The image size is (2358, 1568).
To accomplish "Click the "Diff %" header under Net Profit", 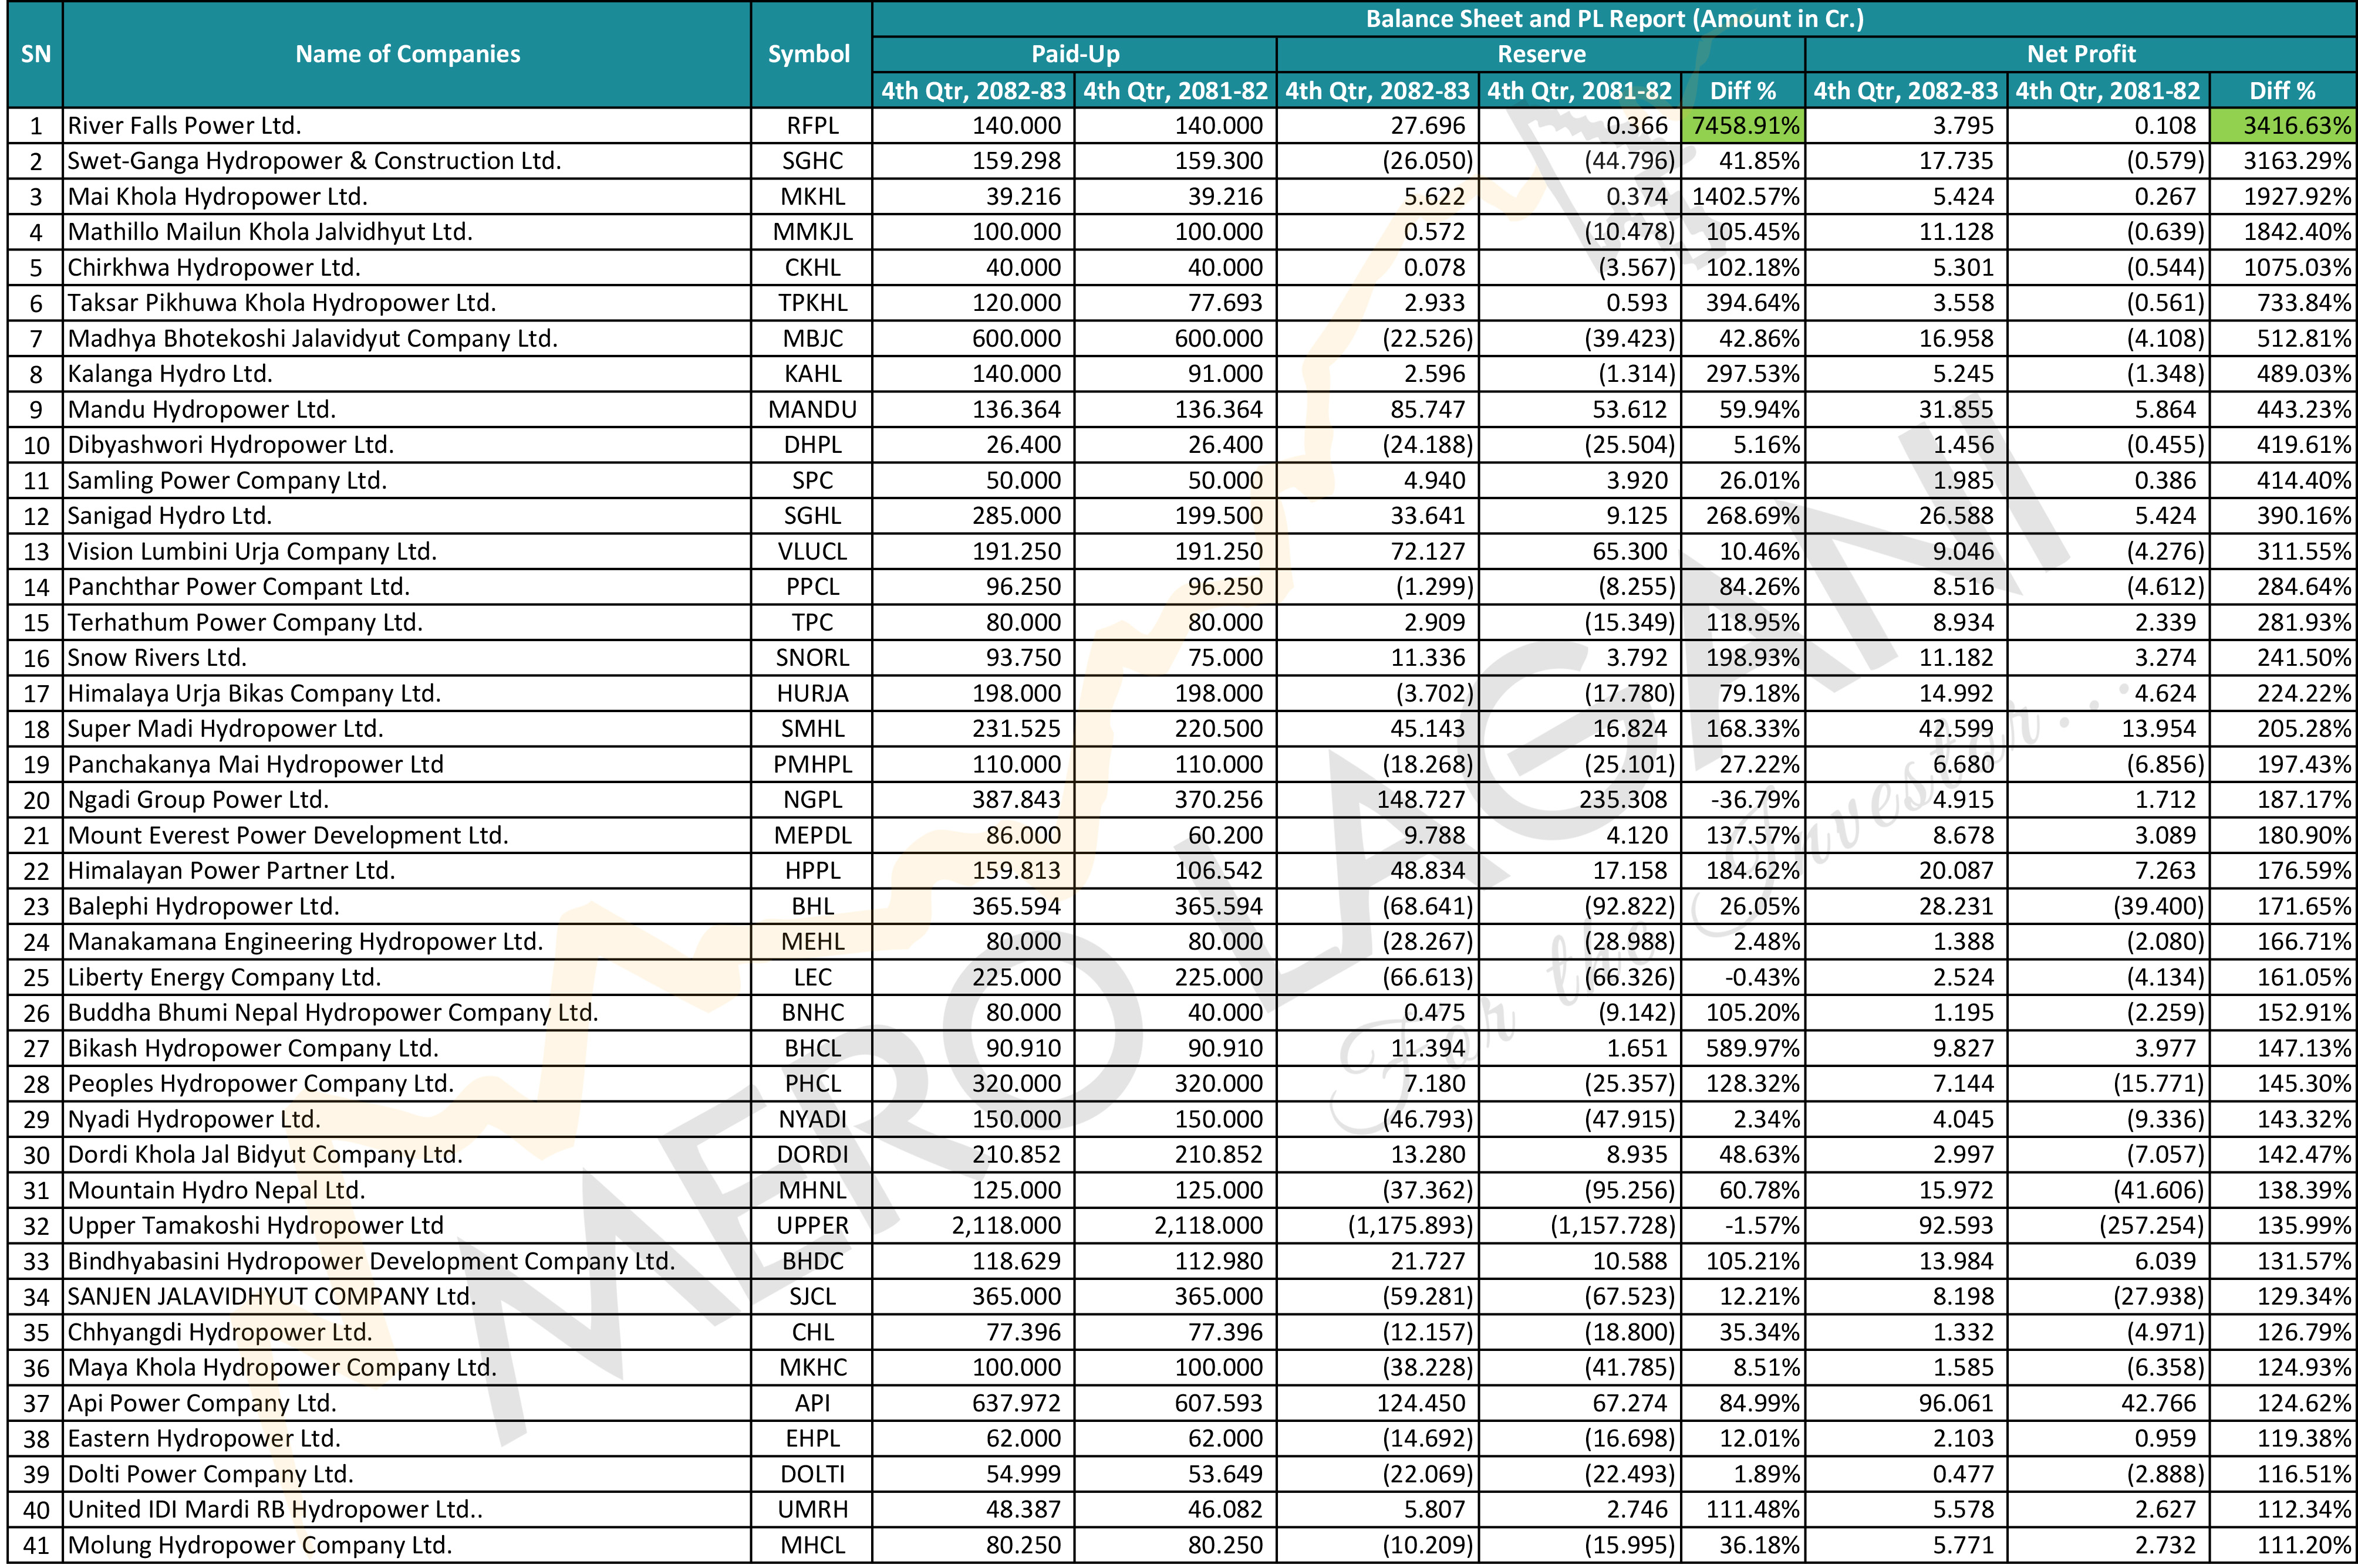I will click(x=2282, y=91).
